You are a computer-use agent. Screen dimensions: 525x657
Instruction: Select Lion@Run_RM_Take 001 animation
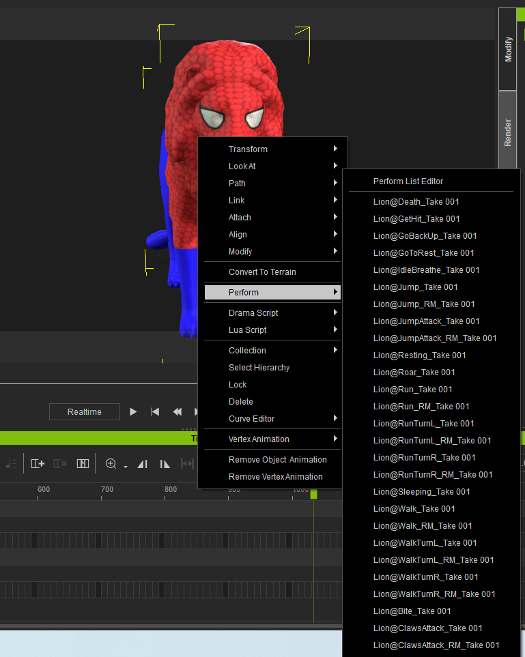[431, 407]
